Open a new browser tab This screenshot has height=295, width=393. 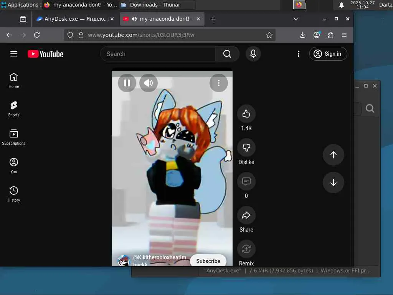click(213, 19)
